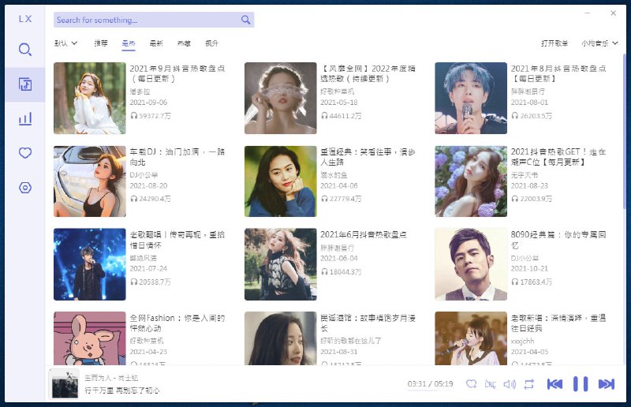Viewport: 631px width, 407px height.
Task: Open the leaderboard chart icon in sidebar
Action: [25, 119]
